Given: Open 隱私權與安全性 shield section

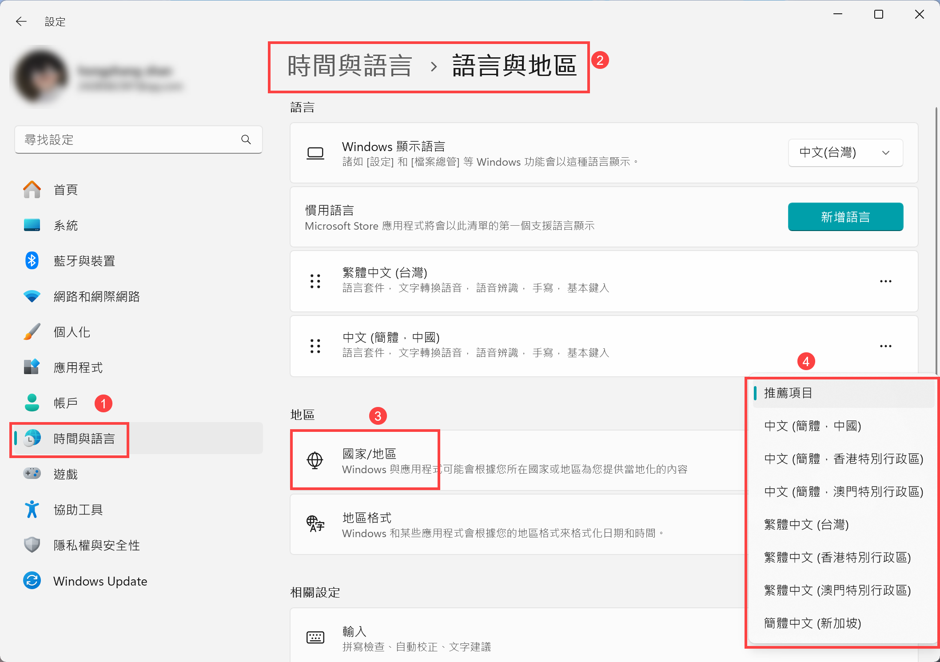Looking at the screenshot, I should click(x=96, y=545).
